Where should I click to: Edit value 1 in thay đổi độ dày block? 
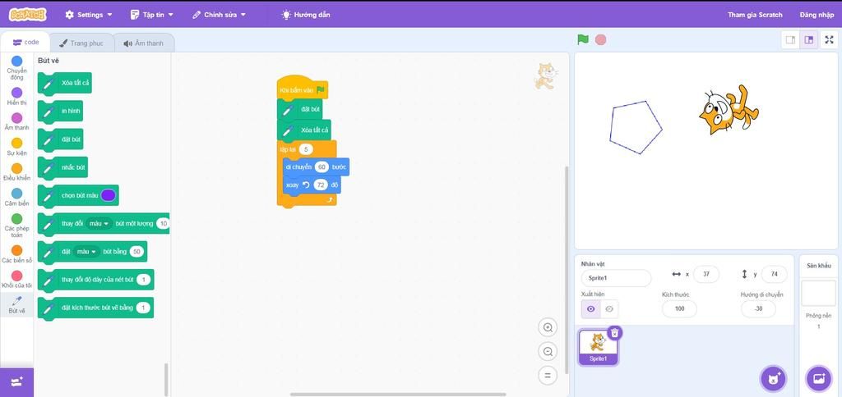143,280
